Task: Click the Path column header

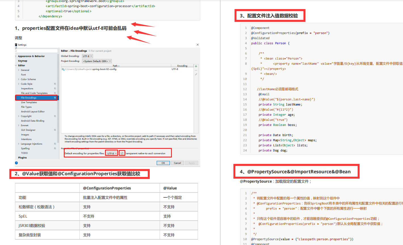Action: point(116,66)
